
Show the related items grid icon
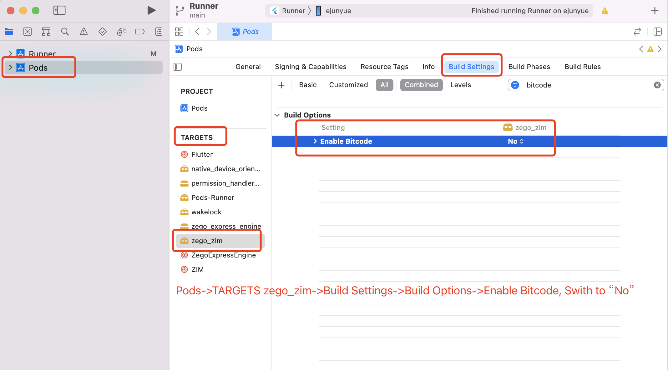tap(179, 32)
